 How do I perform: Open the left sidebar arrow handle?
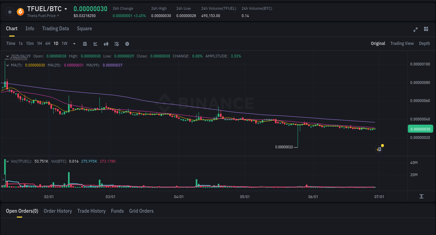click(3, 179)
